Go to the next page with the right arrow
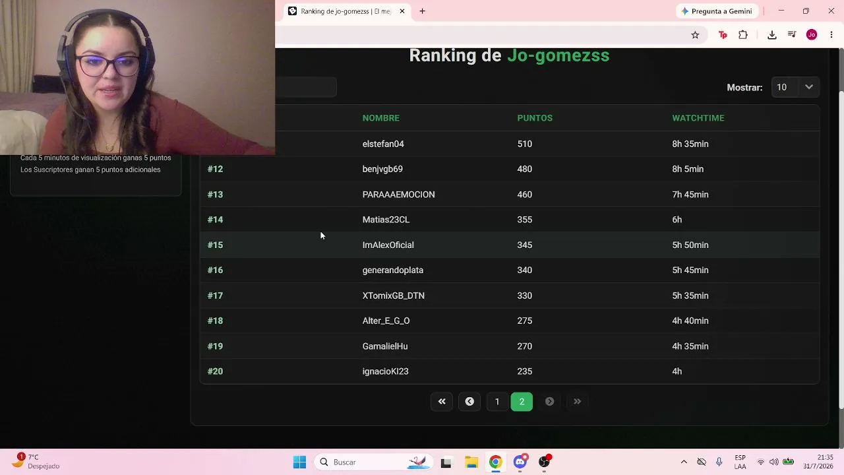Screen dimensions: 844x475 pyautogui.click(x=549, y=401)
